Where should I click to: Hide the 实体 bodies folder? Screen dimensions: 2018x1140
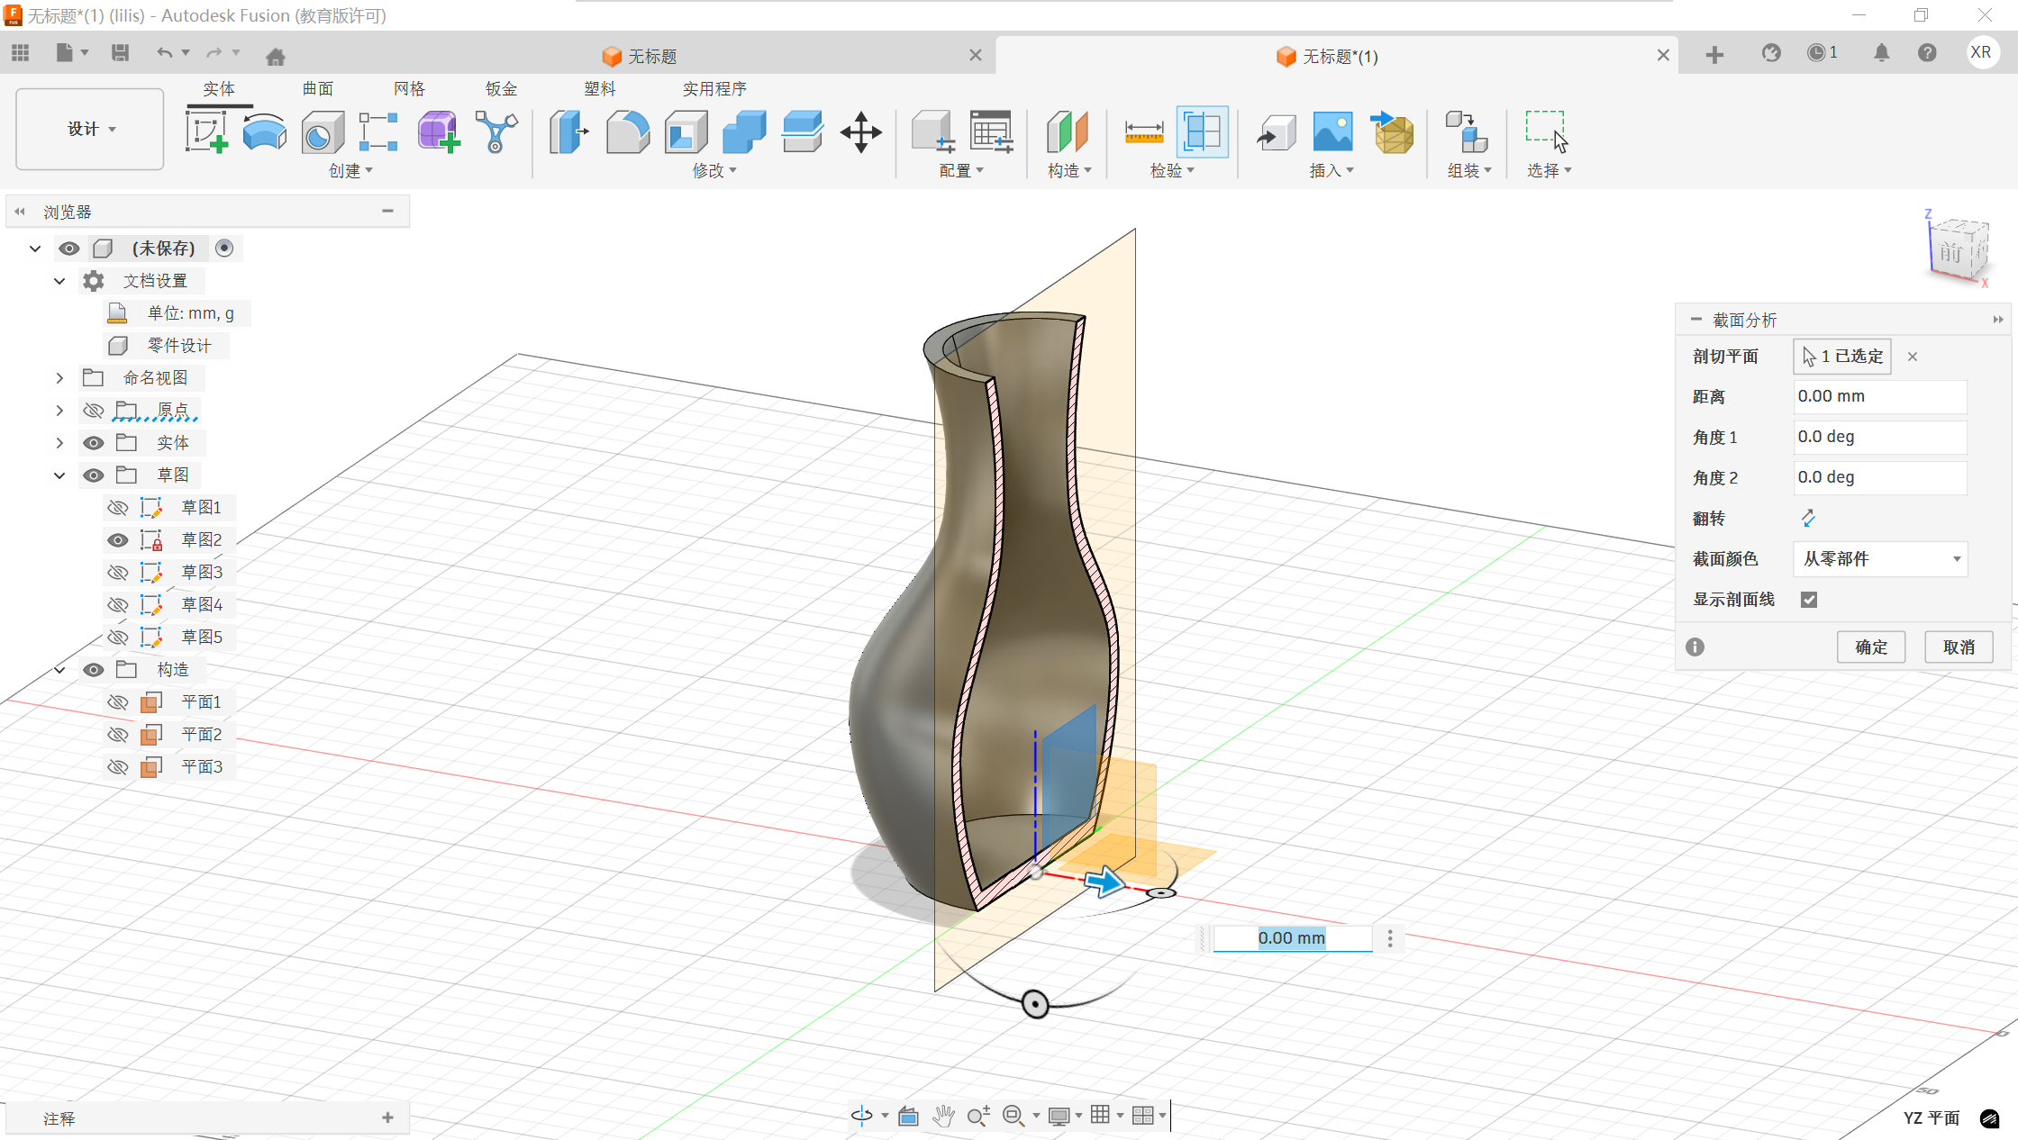tap(93, 443)
